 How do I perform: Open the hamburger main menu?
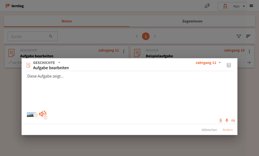coord(251,6)
